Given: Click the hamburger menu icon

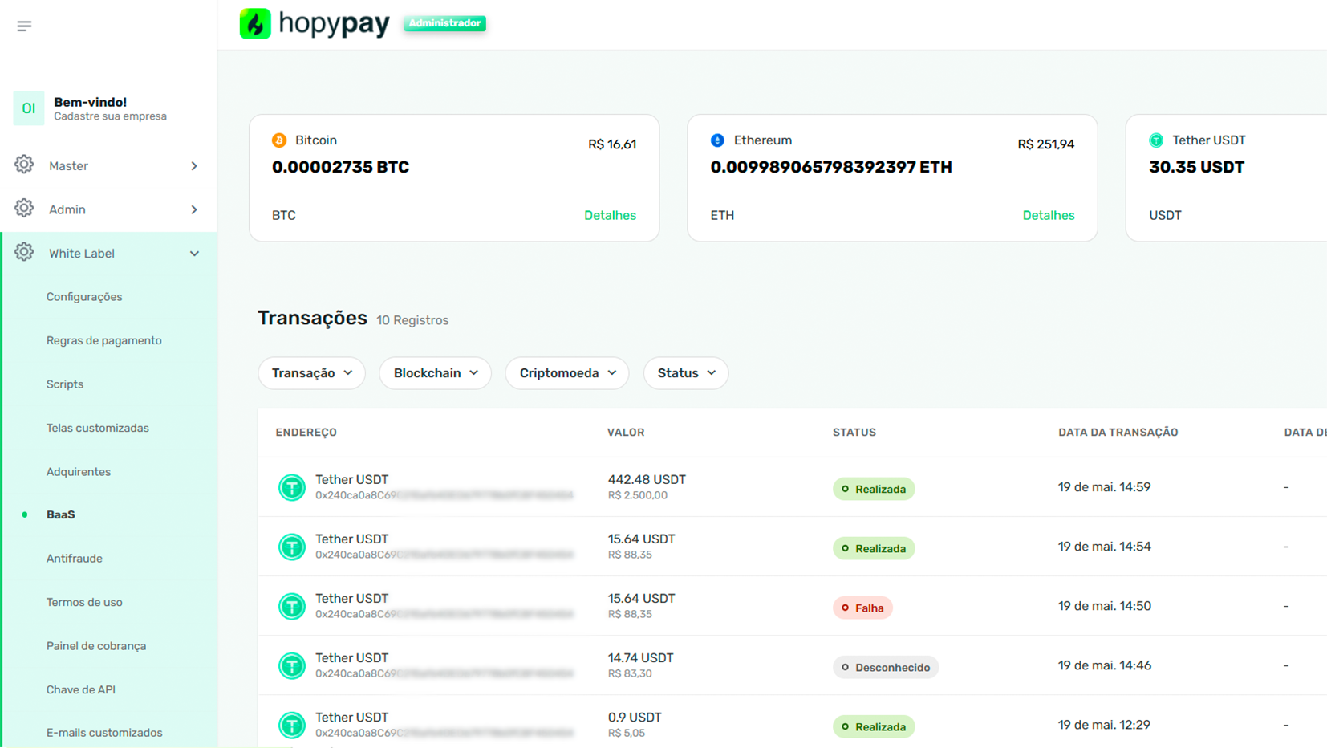Looking at the screenshot, I should click(24, 26).
